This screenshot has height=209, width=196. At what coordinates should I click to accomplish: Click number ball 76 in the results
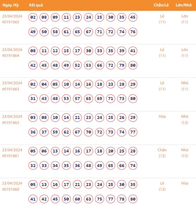coord(133,32)
